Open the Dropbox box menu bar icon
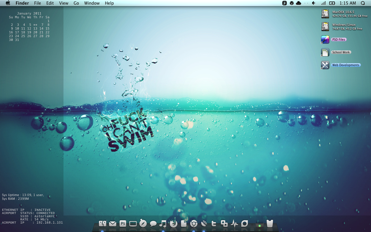Screen dimensions: 371x232 point(292,3)
